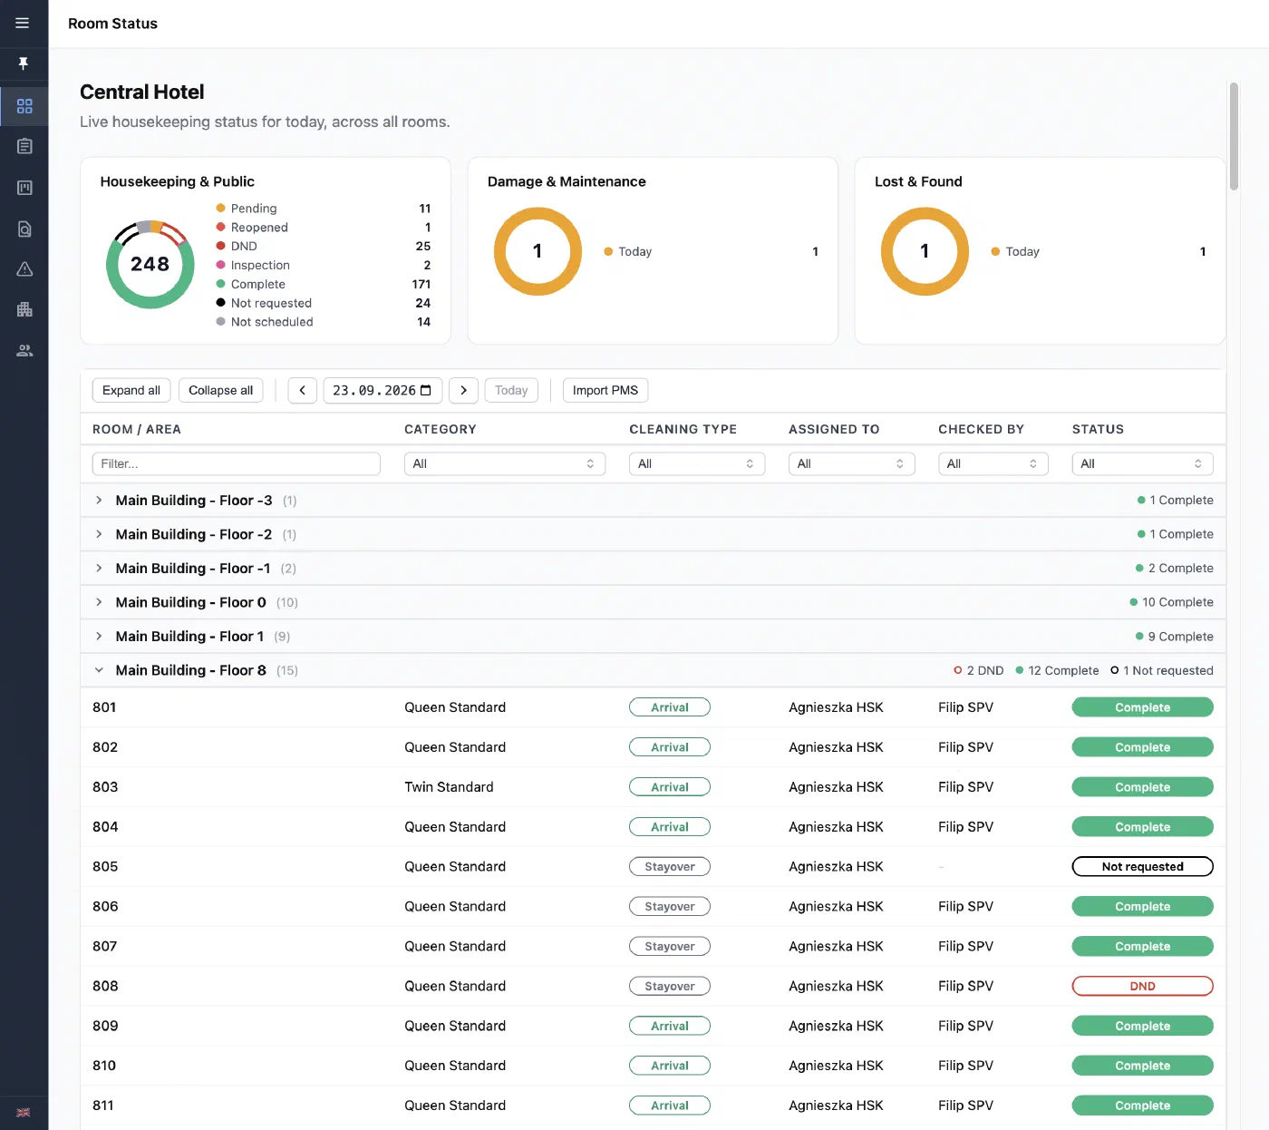
Task: Expand Main Building - Floor -2
Action: pos(99,534)
